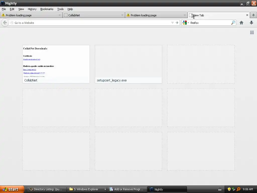Switch to Add or Remove Programs taskbar item
This screenshot has width=257, height=193.
click(127, 189)
